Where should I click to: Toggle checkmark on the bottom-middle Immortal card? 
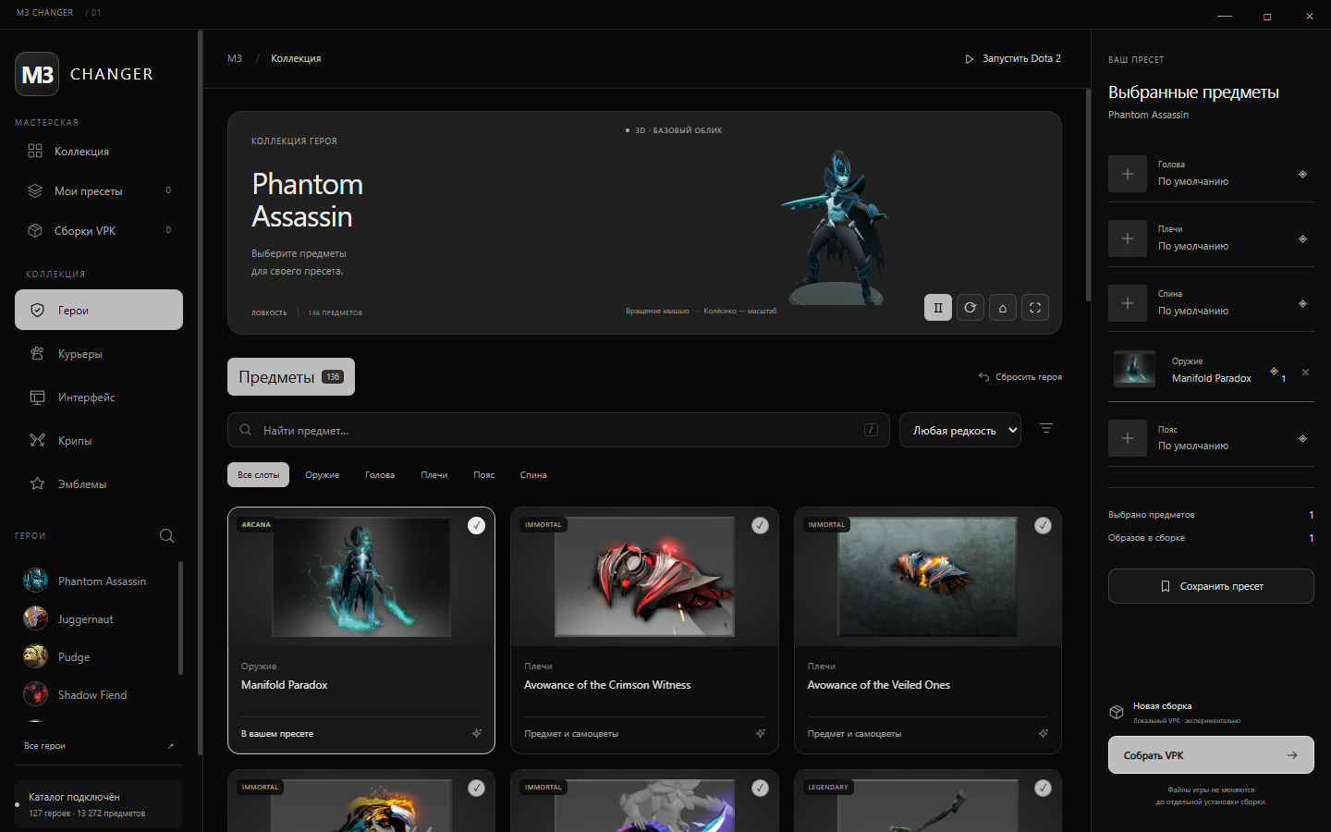(x=760, y=788)
